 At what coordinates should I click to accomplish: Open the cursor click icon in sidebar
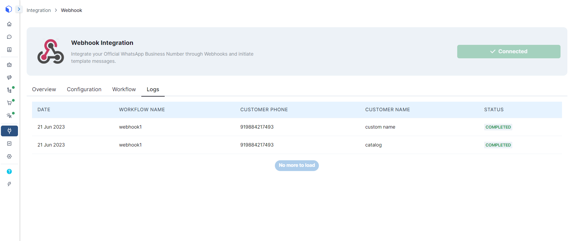click(9, 116)
